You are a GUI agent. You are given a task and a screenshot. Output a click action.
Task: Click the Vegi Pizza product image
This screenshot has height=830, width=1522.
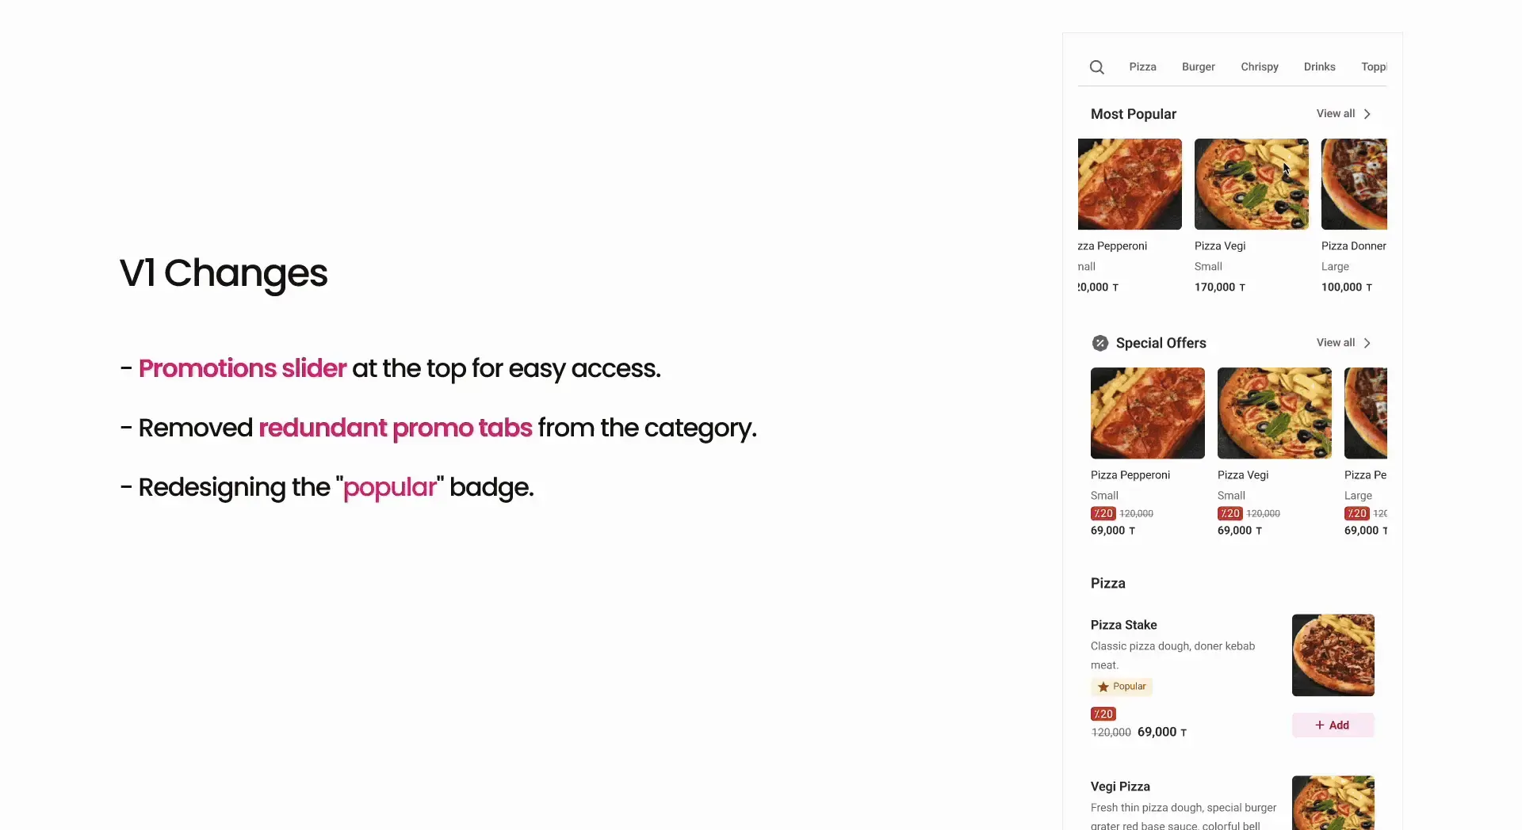1333,802
